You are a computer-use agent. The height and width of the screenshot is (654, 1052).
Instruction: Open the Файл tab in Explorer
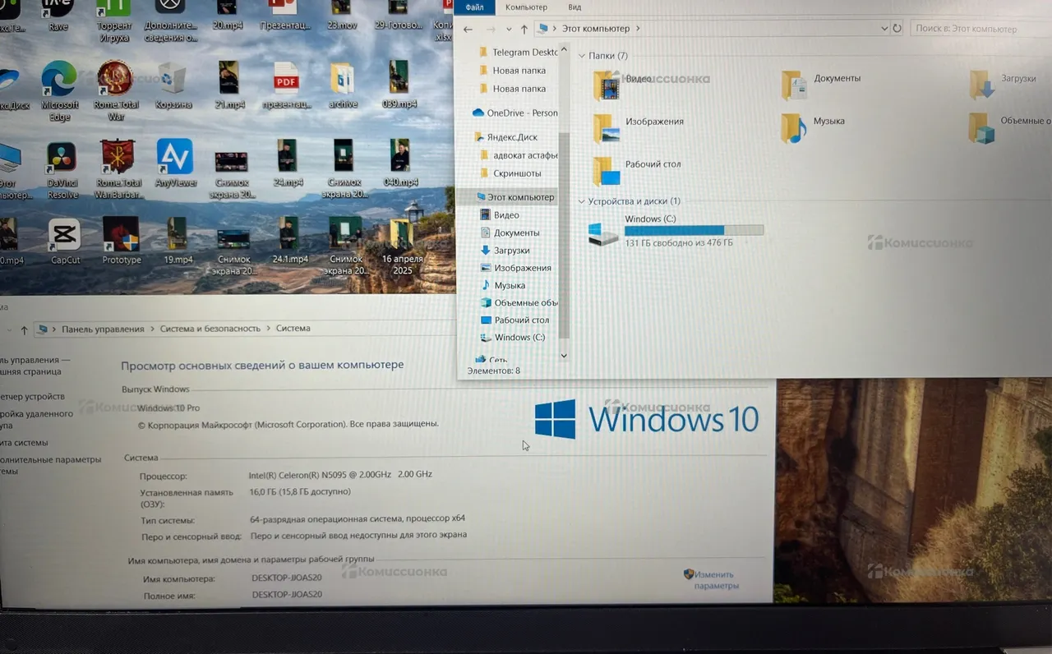[474, 7]
